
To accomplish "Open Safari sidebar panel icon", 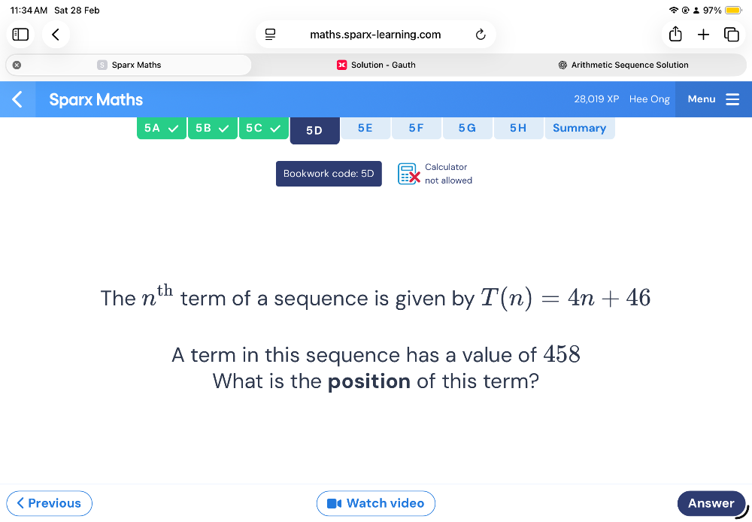I will coord(20,35).
